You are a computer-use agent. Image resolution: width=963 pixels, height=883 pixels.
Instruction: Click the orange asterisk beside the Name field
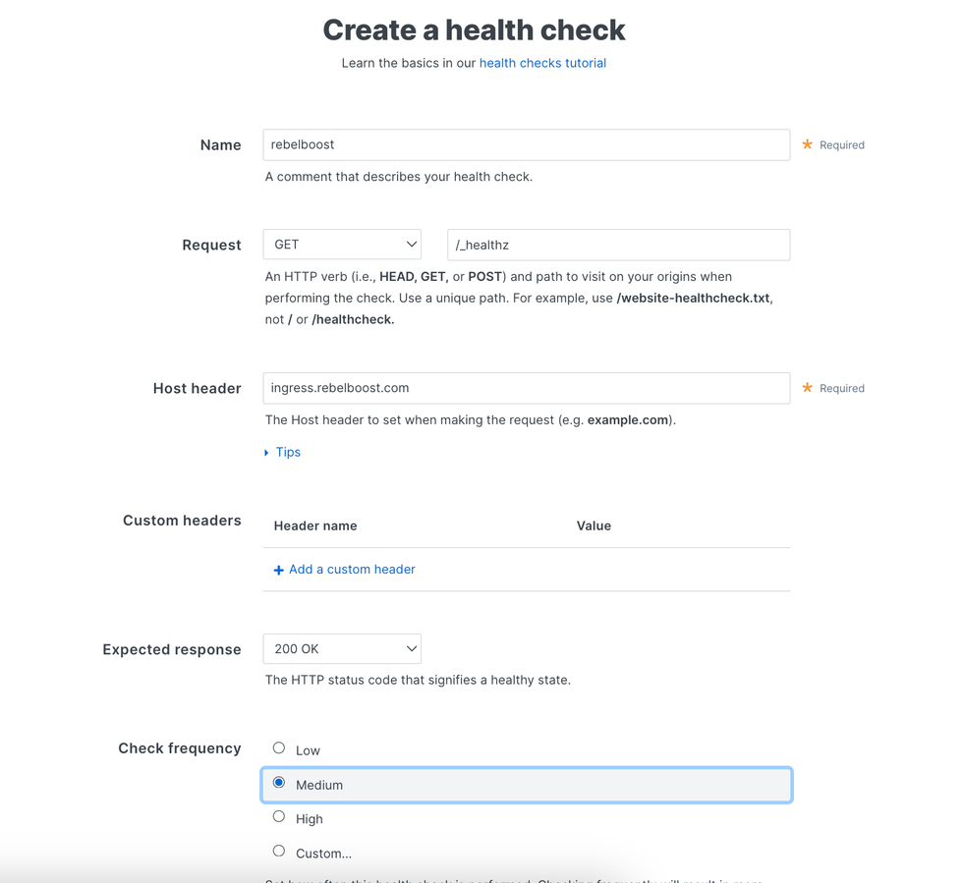tap(808, 144)
